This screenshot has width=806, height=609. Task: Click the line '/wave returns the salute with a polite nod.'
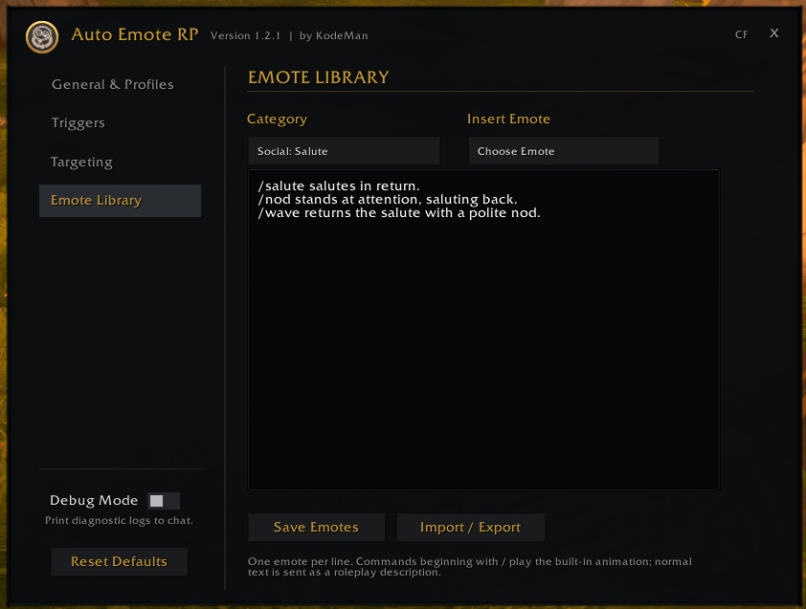pyautogui.click(x=399, y=212)
